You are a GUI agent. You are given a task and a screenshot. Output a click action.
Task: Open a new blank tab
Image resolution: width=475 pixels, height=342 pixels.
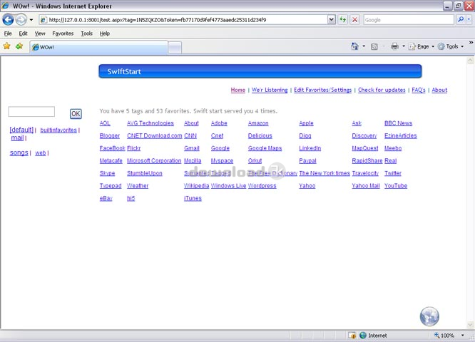click(x=175, y=48)
